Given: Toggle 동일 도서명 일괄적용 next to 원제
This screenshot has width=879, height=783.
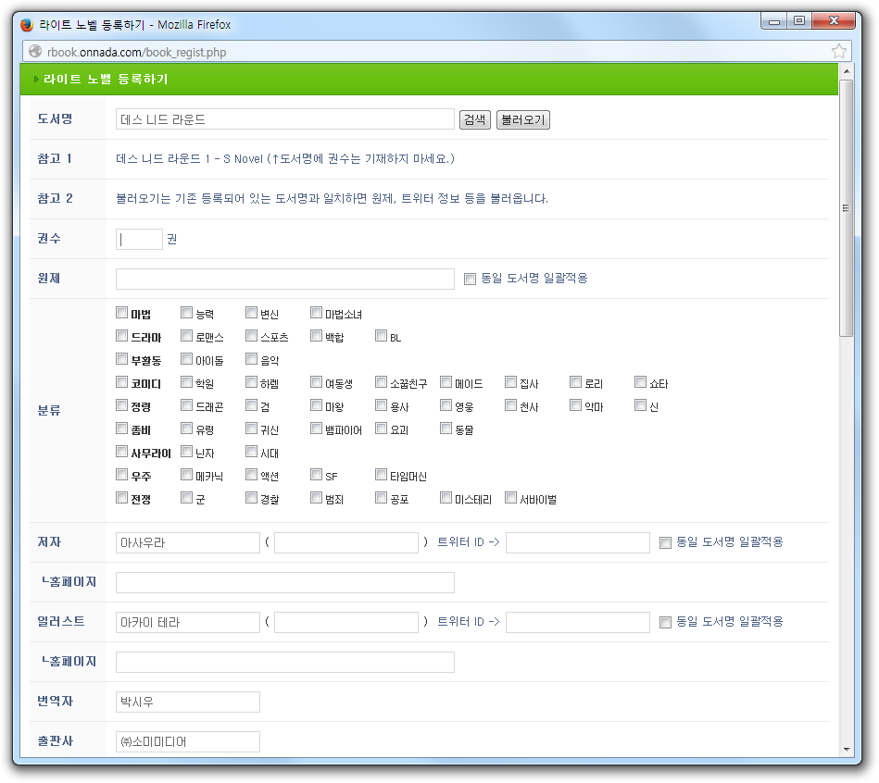Looking at the screenshot, I should pos(470,279).
